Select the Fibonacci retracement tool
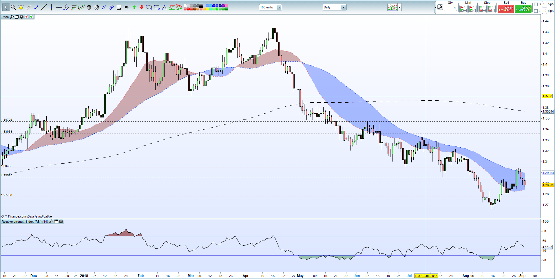555x279 pixels. [74, 7]
